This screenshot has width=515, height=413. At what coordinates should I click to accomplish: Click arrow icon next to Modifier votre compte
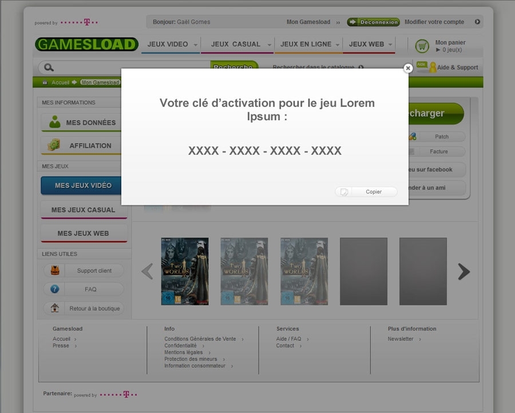[477, 22]
